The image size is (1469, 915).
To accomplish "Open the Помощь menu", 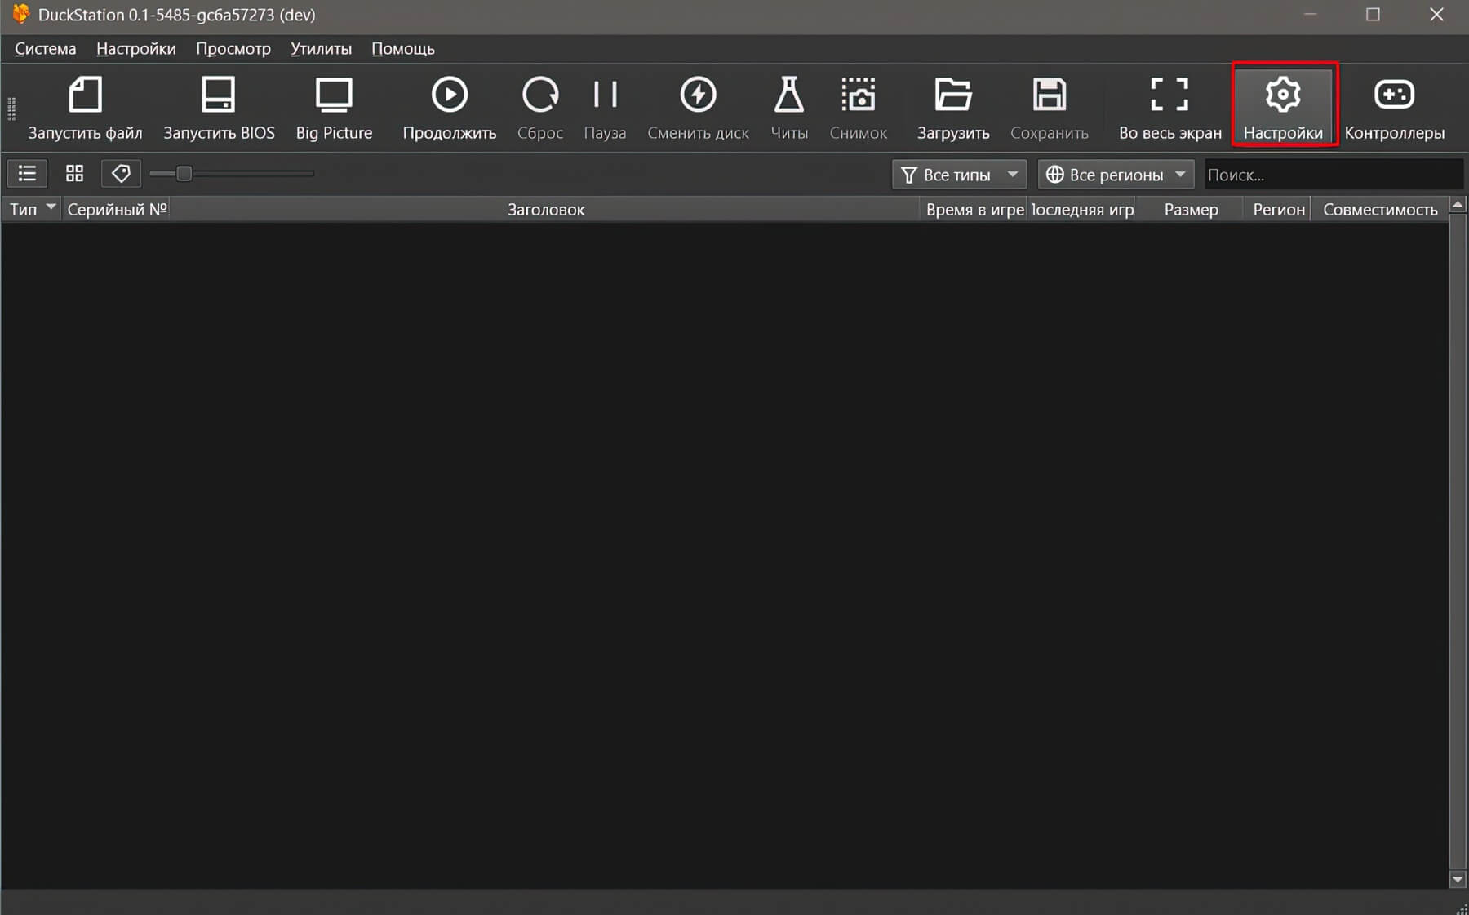I will (x=403, y=49).
